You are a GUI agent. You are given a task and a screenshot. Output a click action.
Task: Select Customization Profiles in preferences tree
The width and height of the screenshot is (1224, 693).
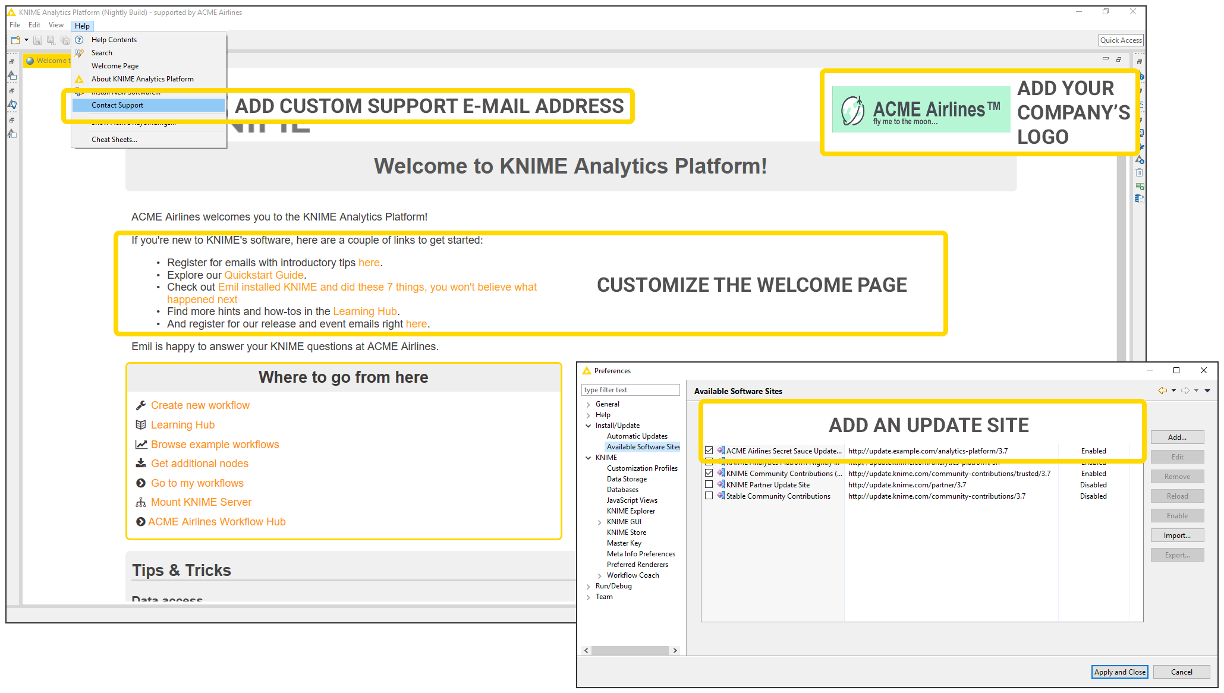tap(642, 468)
